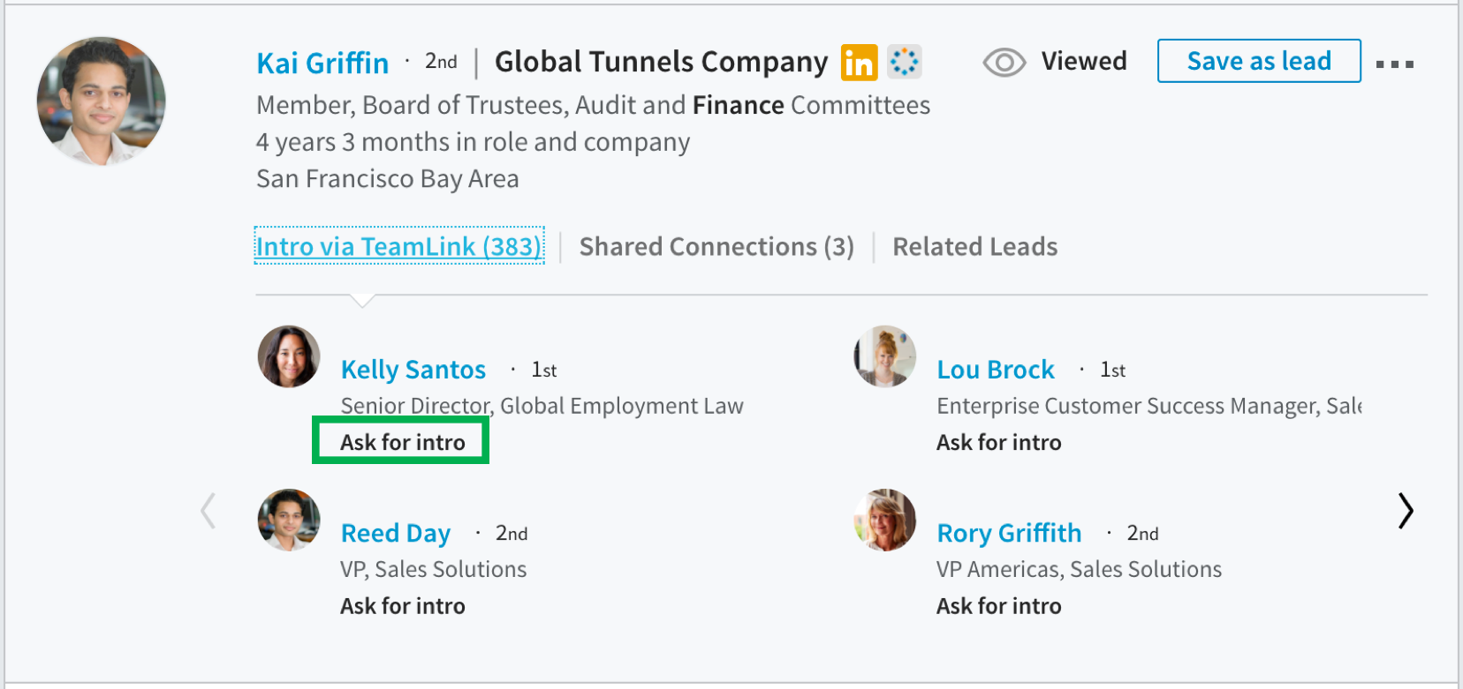The height and width of the screenshot is (689, 1463).
Task: Open the Related Leads tab
Action: tap(975, 247)
